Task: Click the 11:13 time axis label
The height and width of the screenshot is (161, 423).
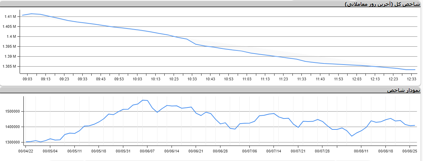Action: point(265,79)
